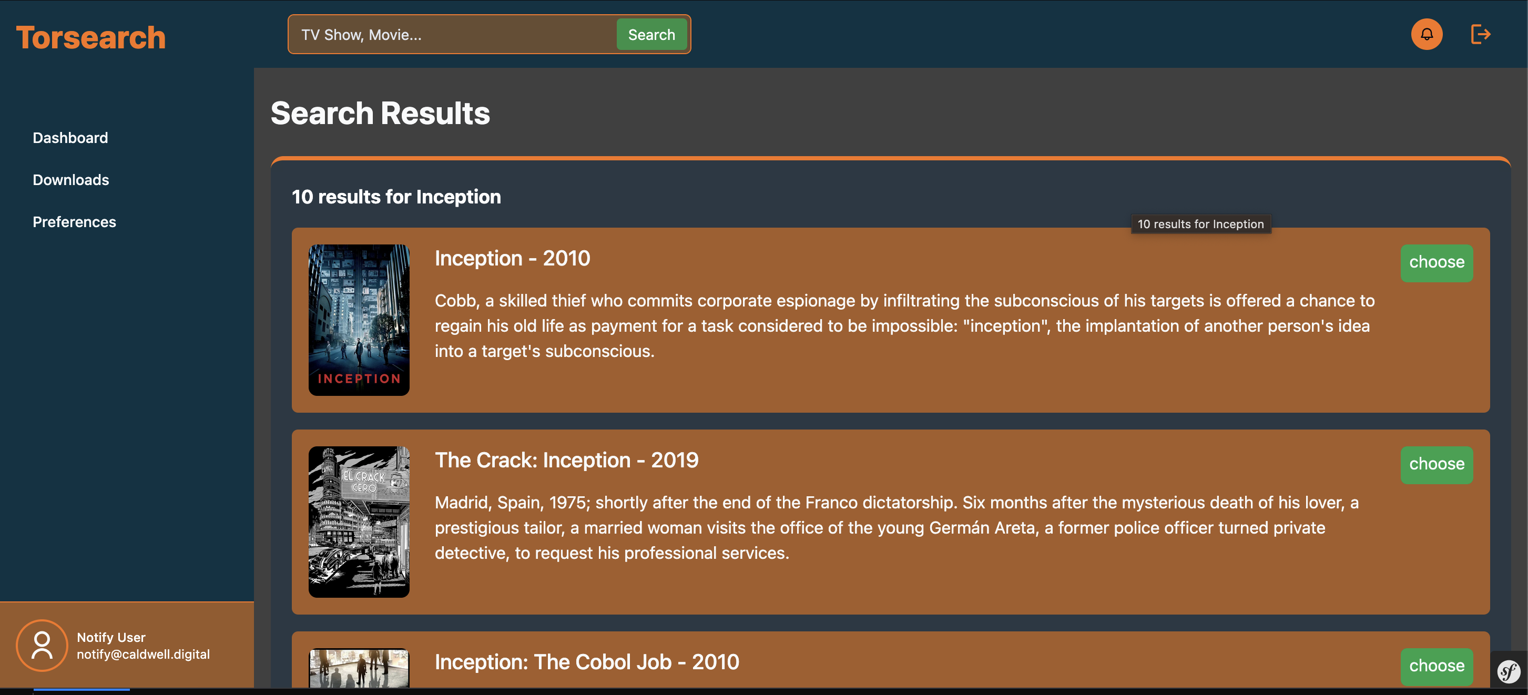Screen dimensions: 1528x695
Task: Click the Torsearch logo
Action: (91, 38)
